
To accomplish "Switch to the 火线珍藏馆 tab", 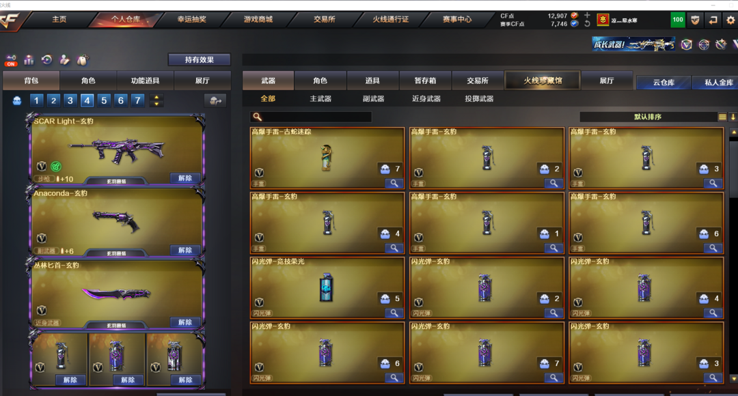I will (543, 81).
